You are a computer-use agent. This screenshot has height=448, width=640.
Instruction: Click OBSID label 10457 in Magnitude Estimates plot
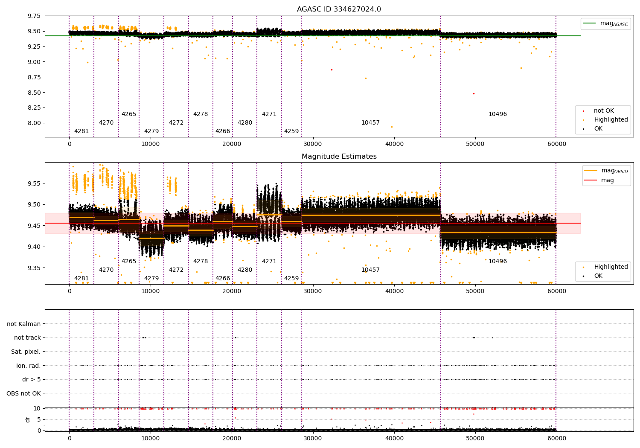(370, 270)
